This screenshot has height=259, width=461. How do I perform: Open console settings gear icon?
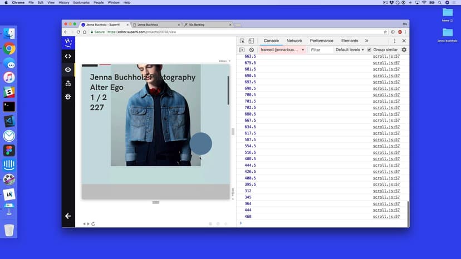[404, 50]
